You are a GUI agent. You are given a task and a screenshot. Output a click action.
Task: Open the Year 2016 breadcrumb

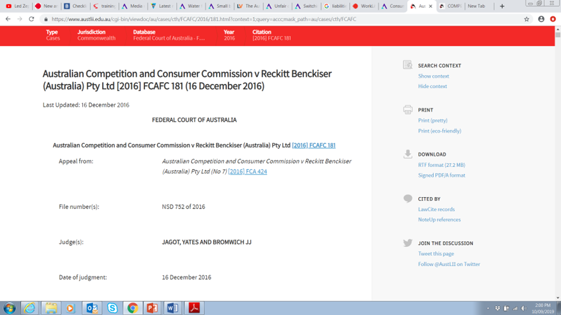click(229, 35)
